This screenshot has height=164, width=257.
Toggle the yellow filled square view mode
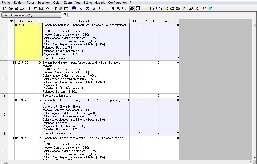149,8
